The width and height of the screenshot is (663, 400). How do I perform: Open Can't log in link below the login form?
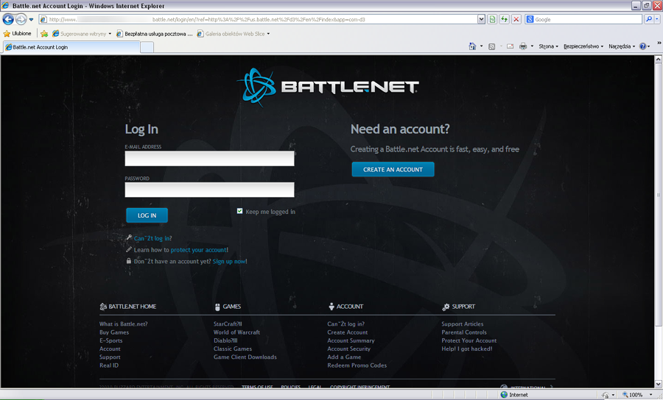(x=152, y=238)
